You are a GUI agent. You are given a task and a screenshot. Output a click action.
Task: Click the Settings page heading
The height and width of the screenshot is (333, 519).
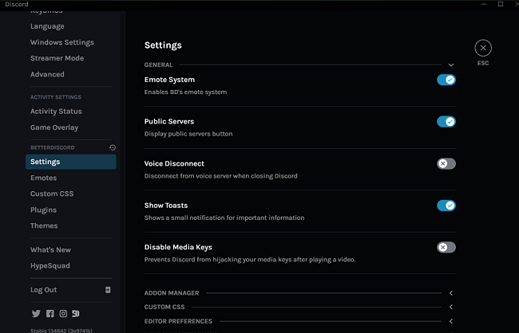point(163,45)
